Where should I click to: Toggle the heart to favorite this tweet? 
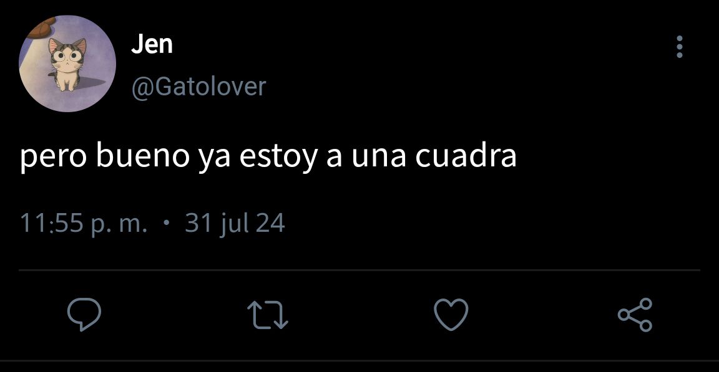click(x=451, y=314)
